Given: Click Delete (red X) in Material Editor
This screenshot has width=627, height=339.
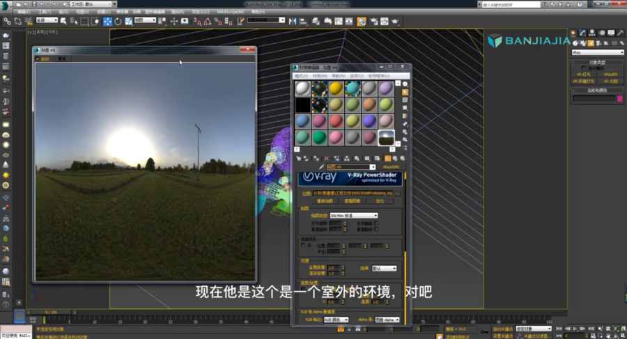Looking at the screenshot, I should tap(326, 159).
